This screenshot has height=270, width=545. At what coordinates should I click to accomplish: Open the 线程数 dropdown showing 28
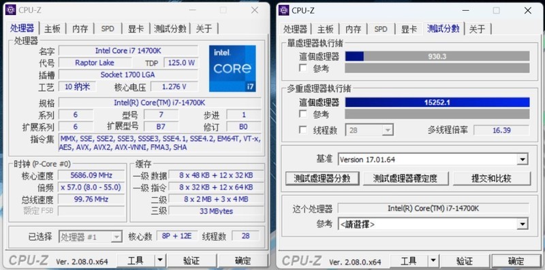[369, 130]
